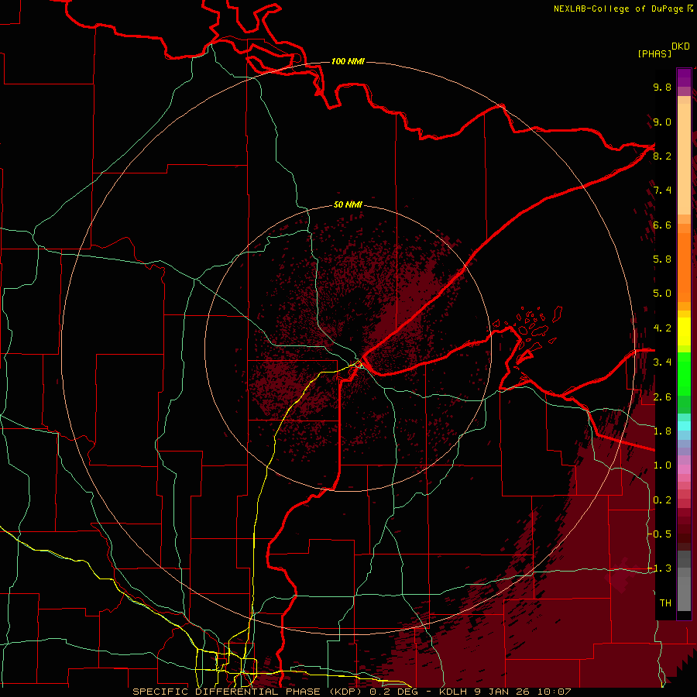Click the 8.2 value on the color scale
The height and width of the screenshot is (697, 697).
click(662, 156)
